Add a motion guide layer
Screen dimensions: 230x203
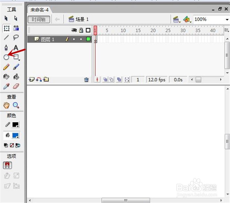(x=39, y=79)
